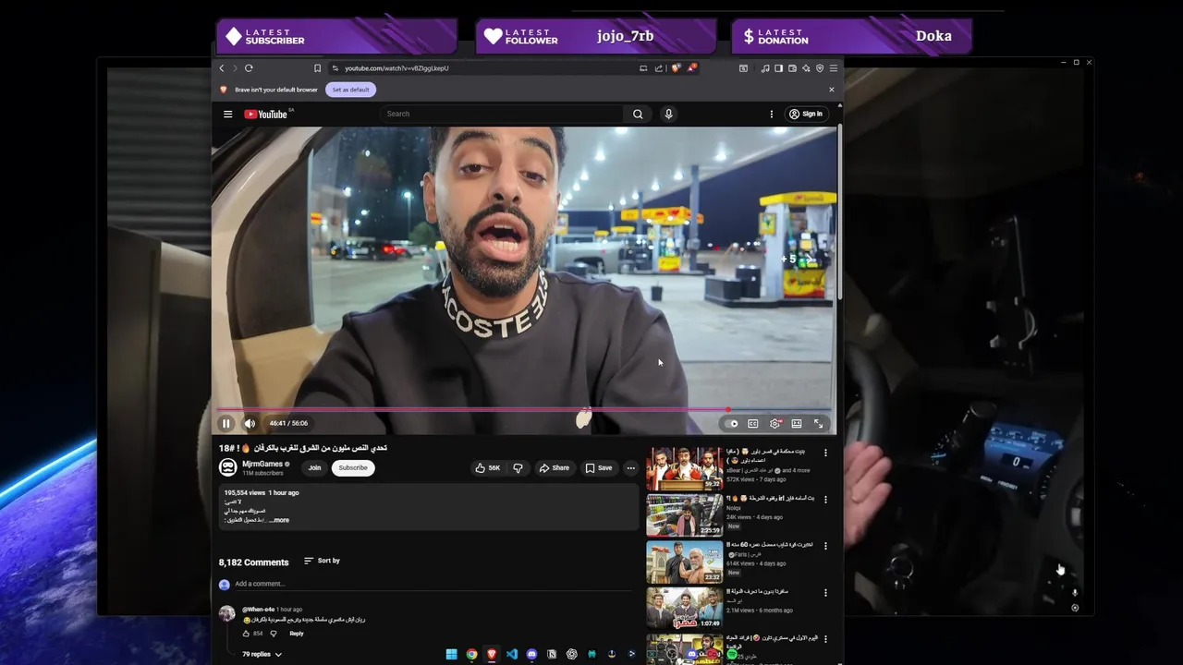Viewport: 1183px width, 665px height.
Task: Reply to the @When-e4e comment
Action: click(297, 634)
